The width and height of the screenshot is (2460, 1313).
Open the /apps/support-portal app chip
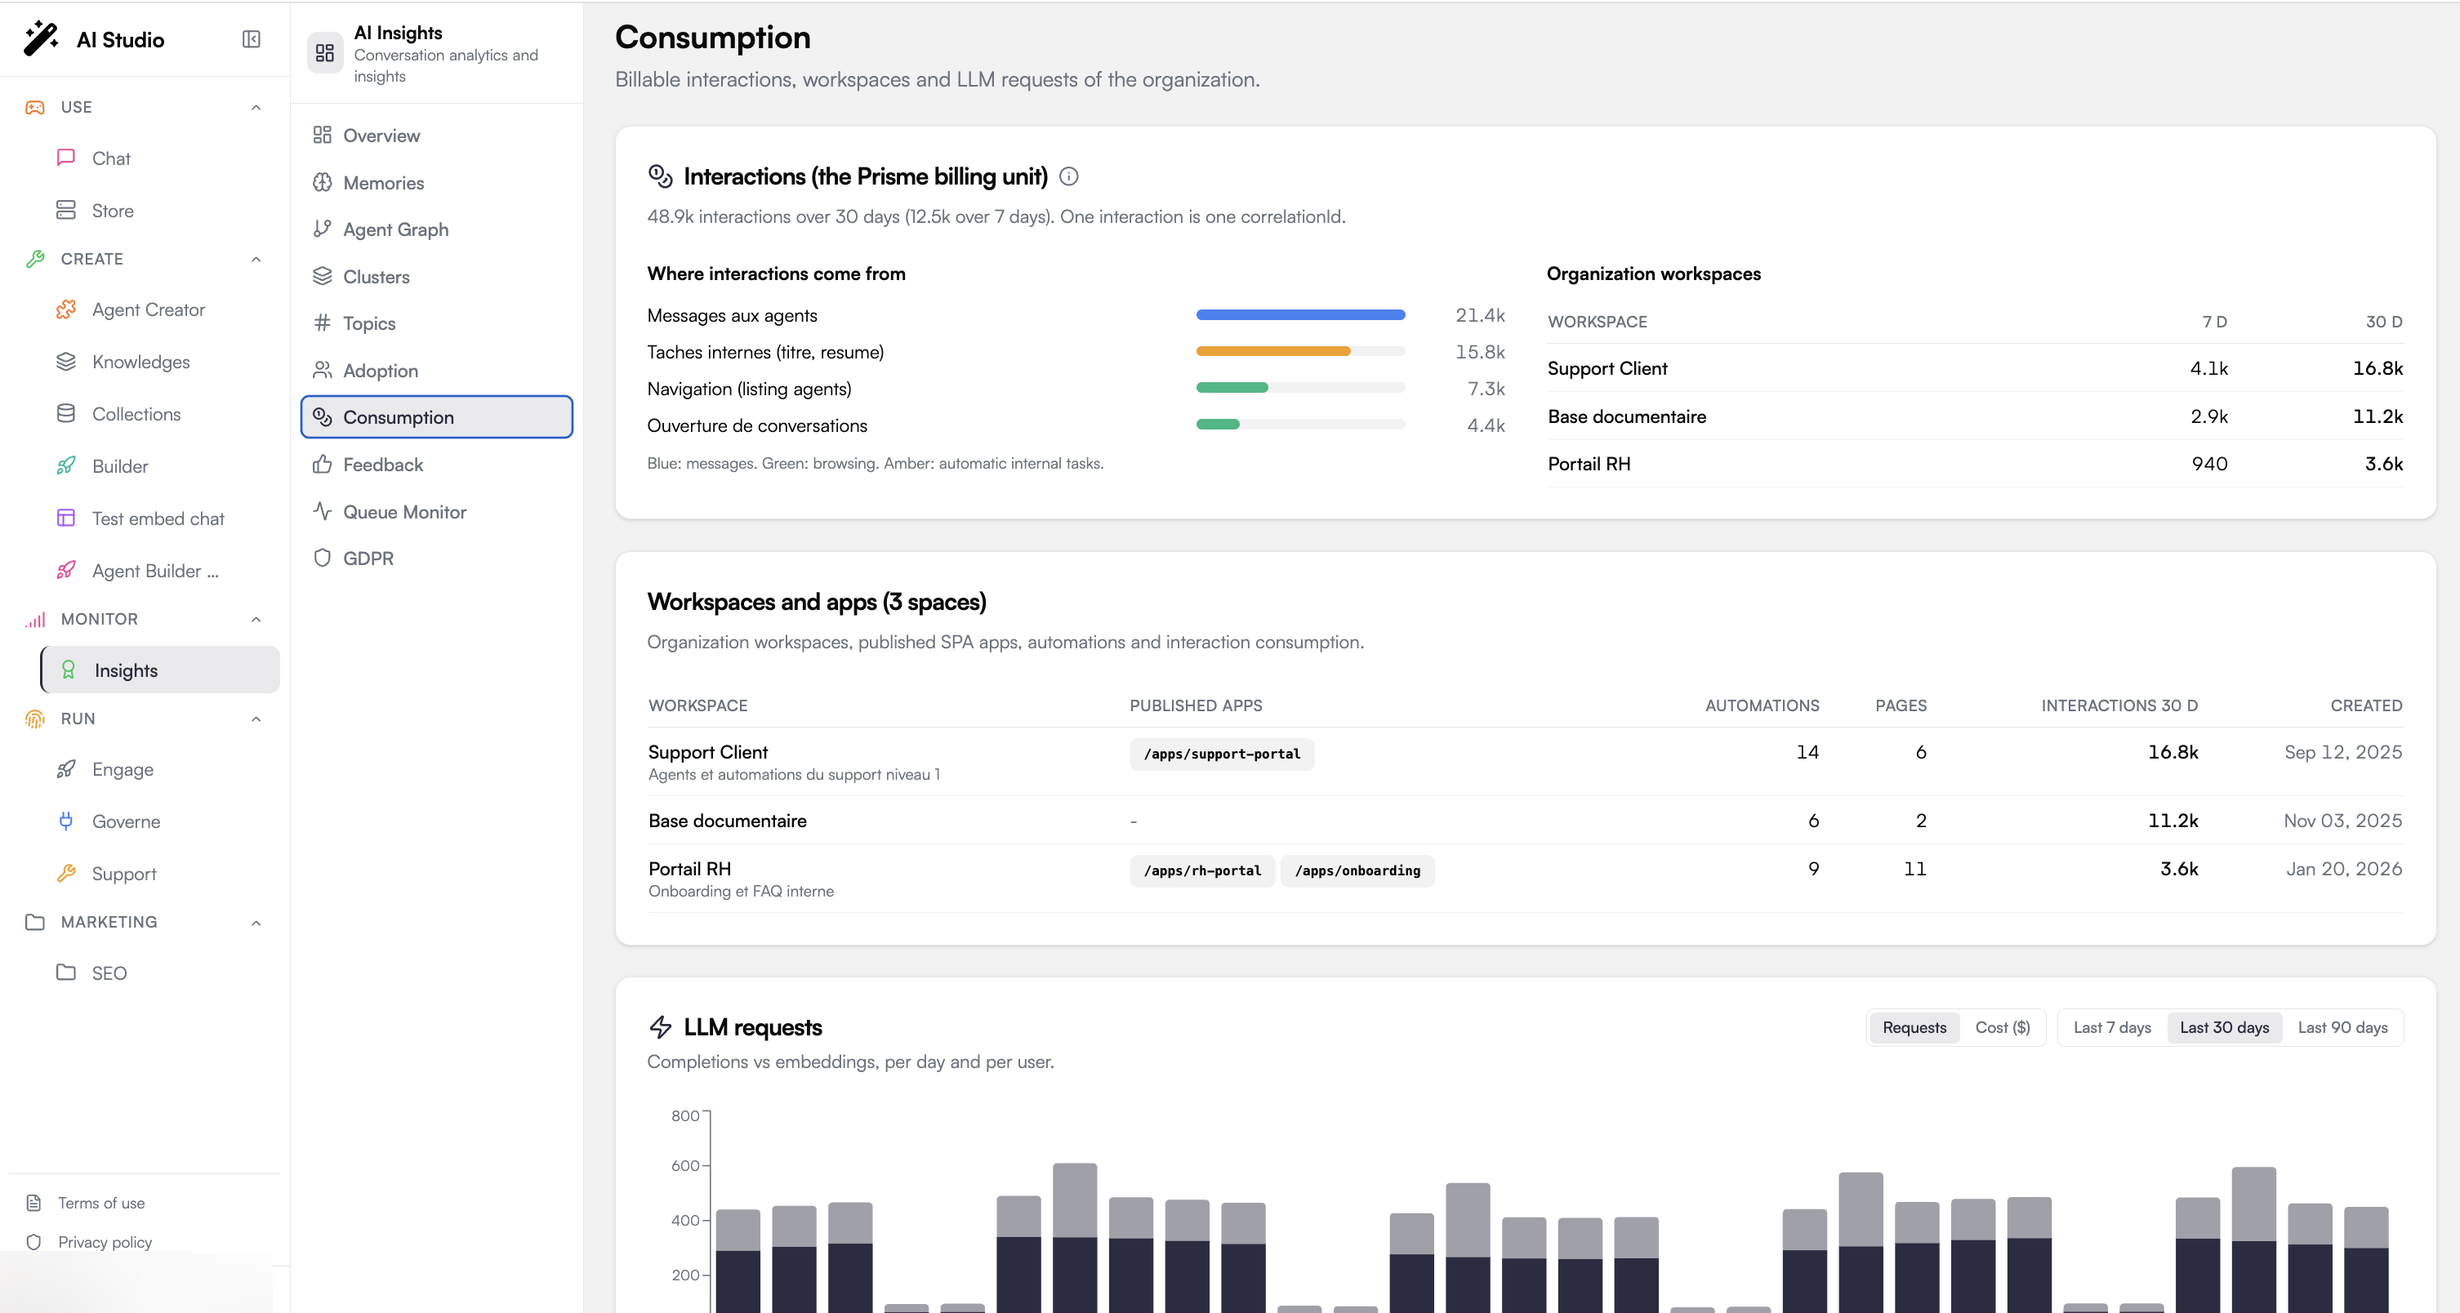pyautogui.click(x=1221, y=754)
